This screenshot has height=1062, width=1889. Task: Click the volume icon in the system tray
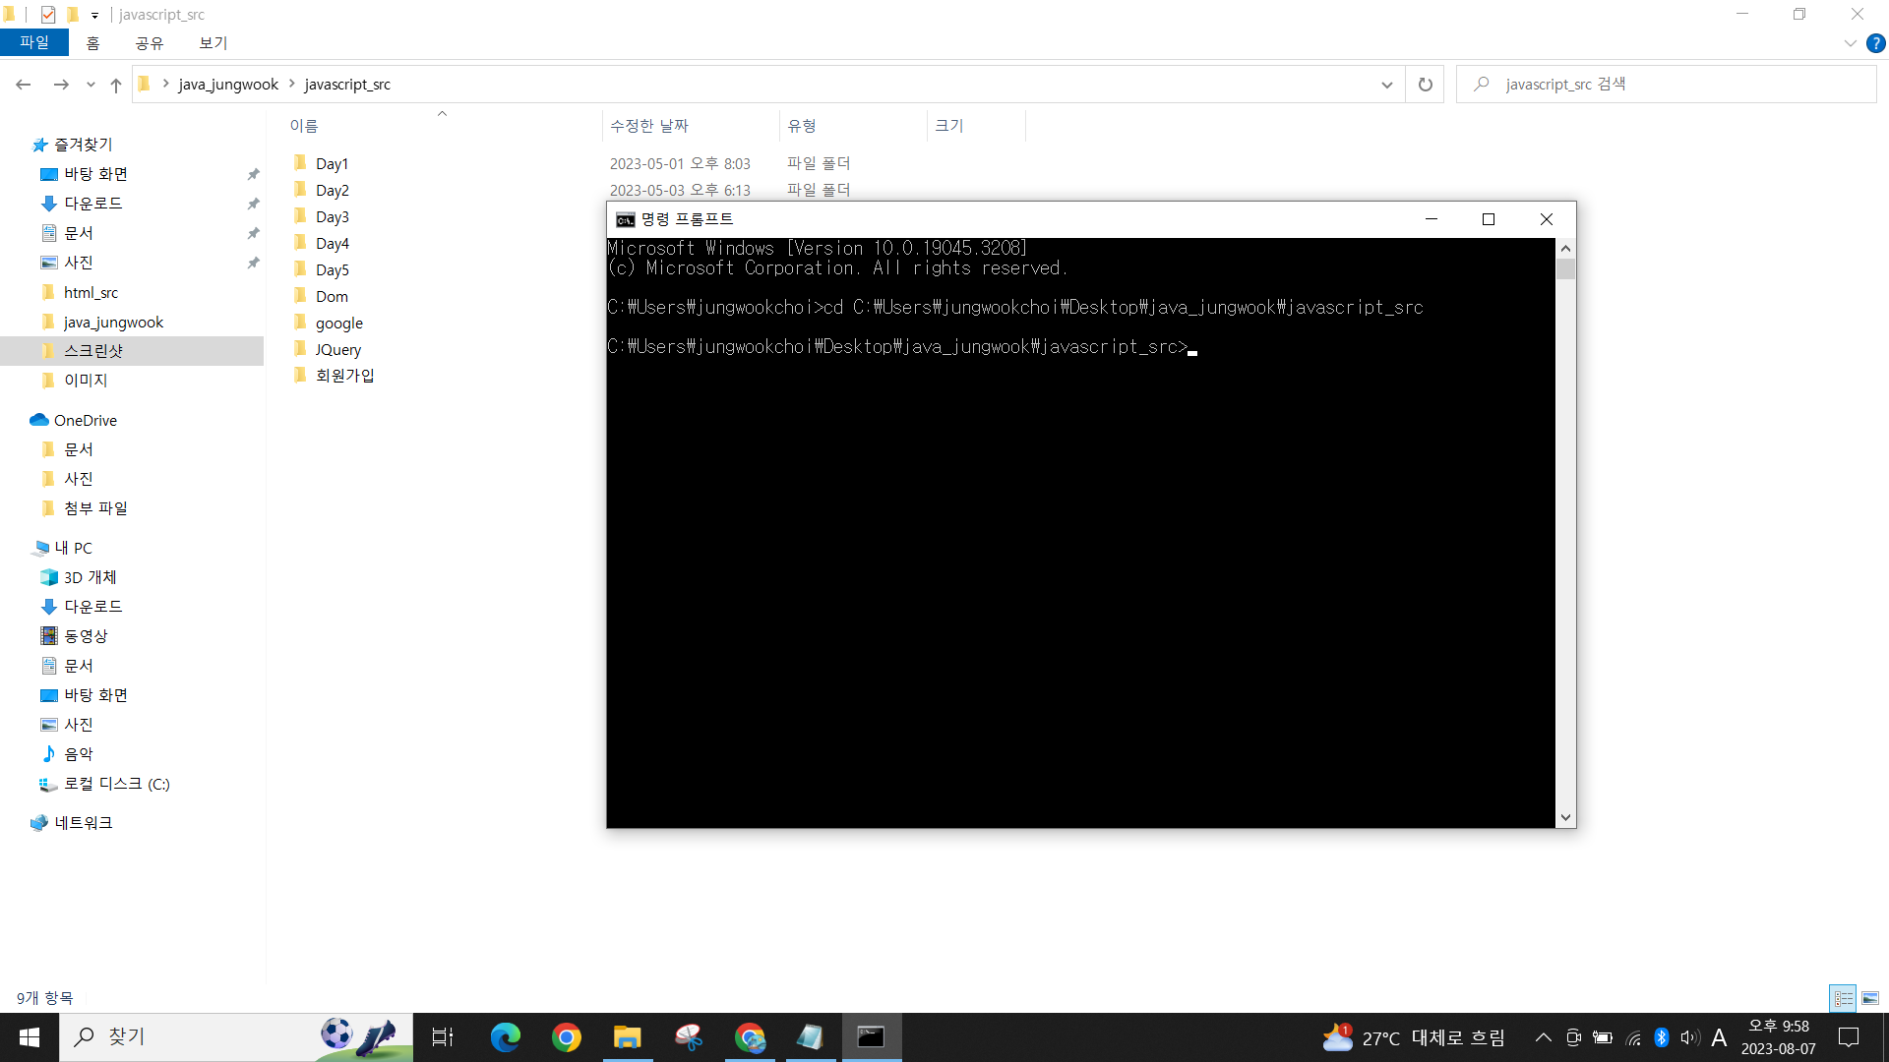[x=1689, y=1036]
